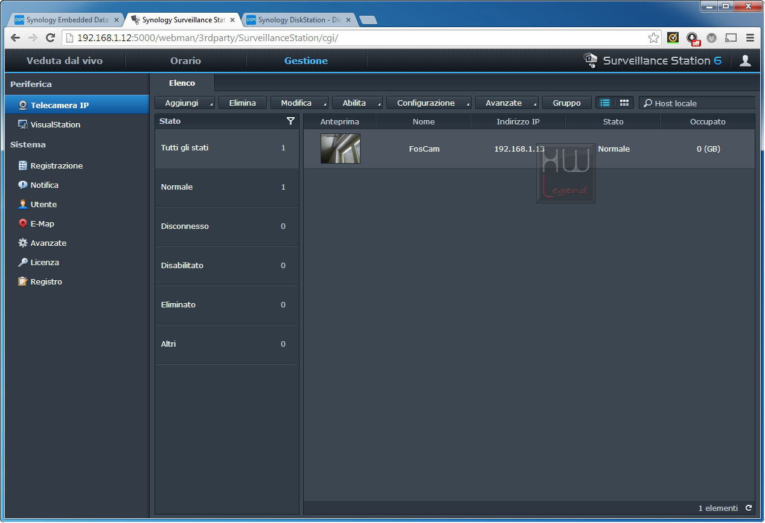Filter by Disabilitato state
This screenshot has height=523, width=765.
click(x=226, y=266)
